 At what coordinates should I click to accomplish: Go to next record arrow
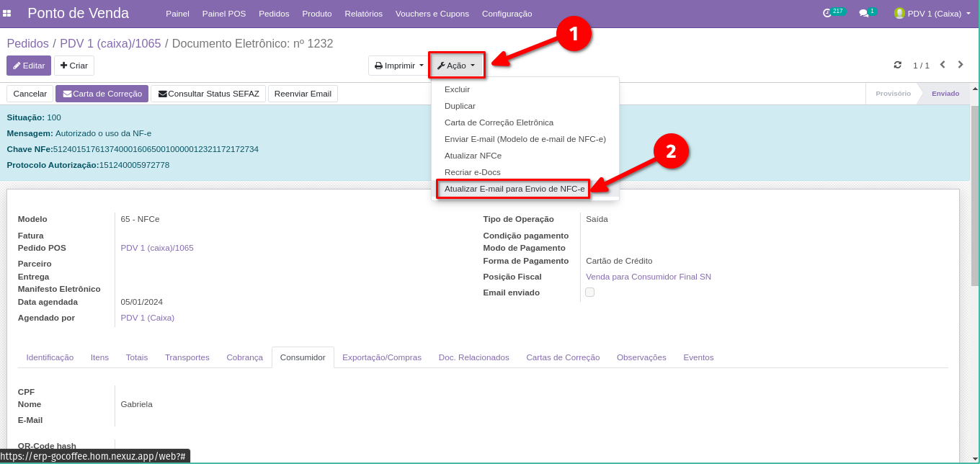(x=961, y=65)
